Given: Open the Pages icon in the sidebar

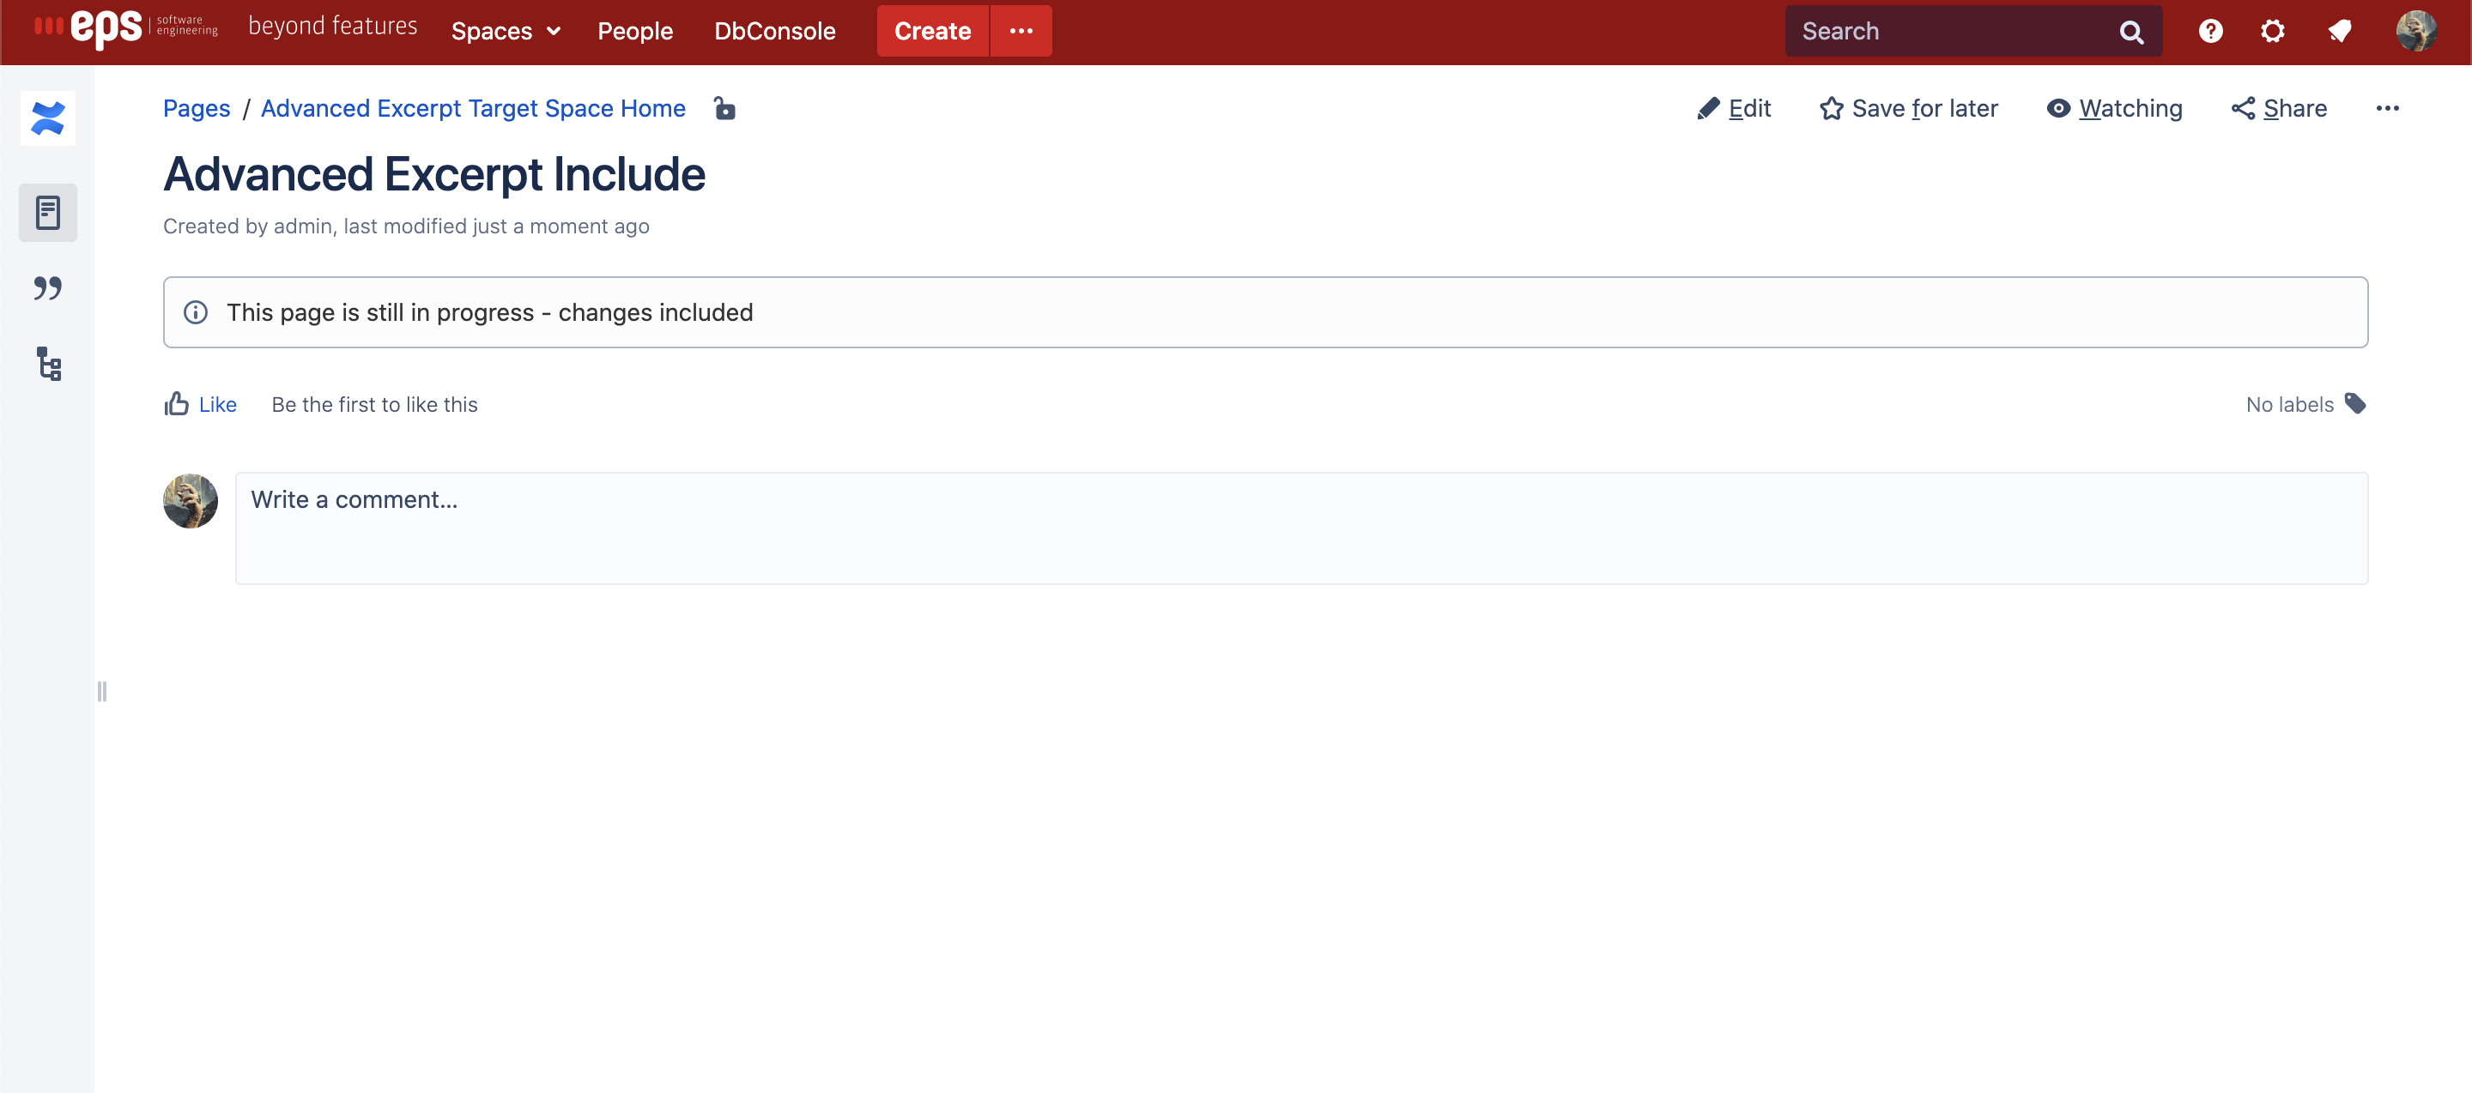Looking at the screenshot, I should [x=47, y=212].
